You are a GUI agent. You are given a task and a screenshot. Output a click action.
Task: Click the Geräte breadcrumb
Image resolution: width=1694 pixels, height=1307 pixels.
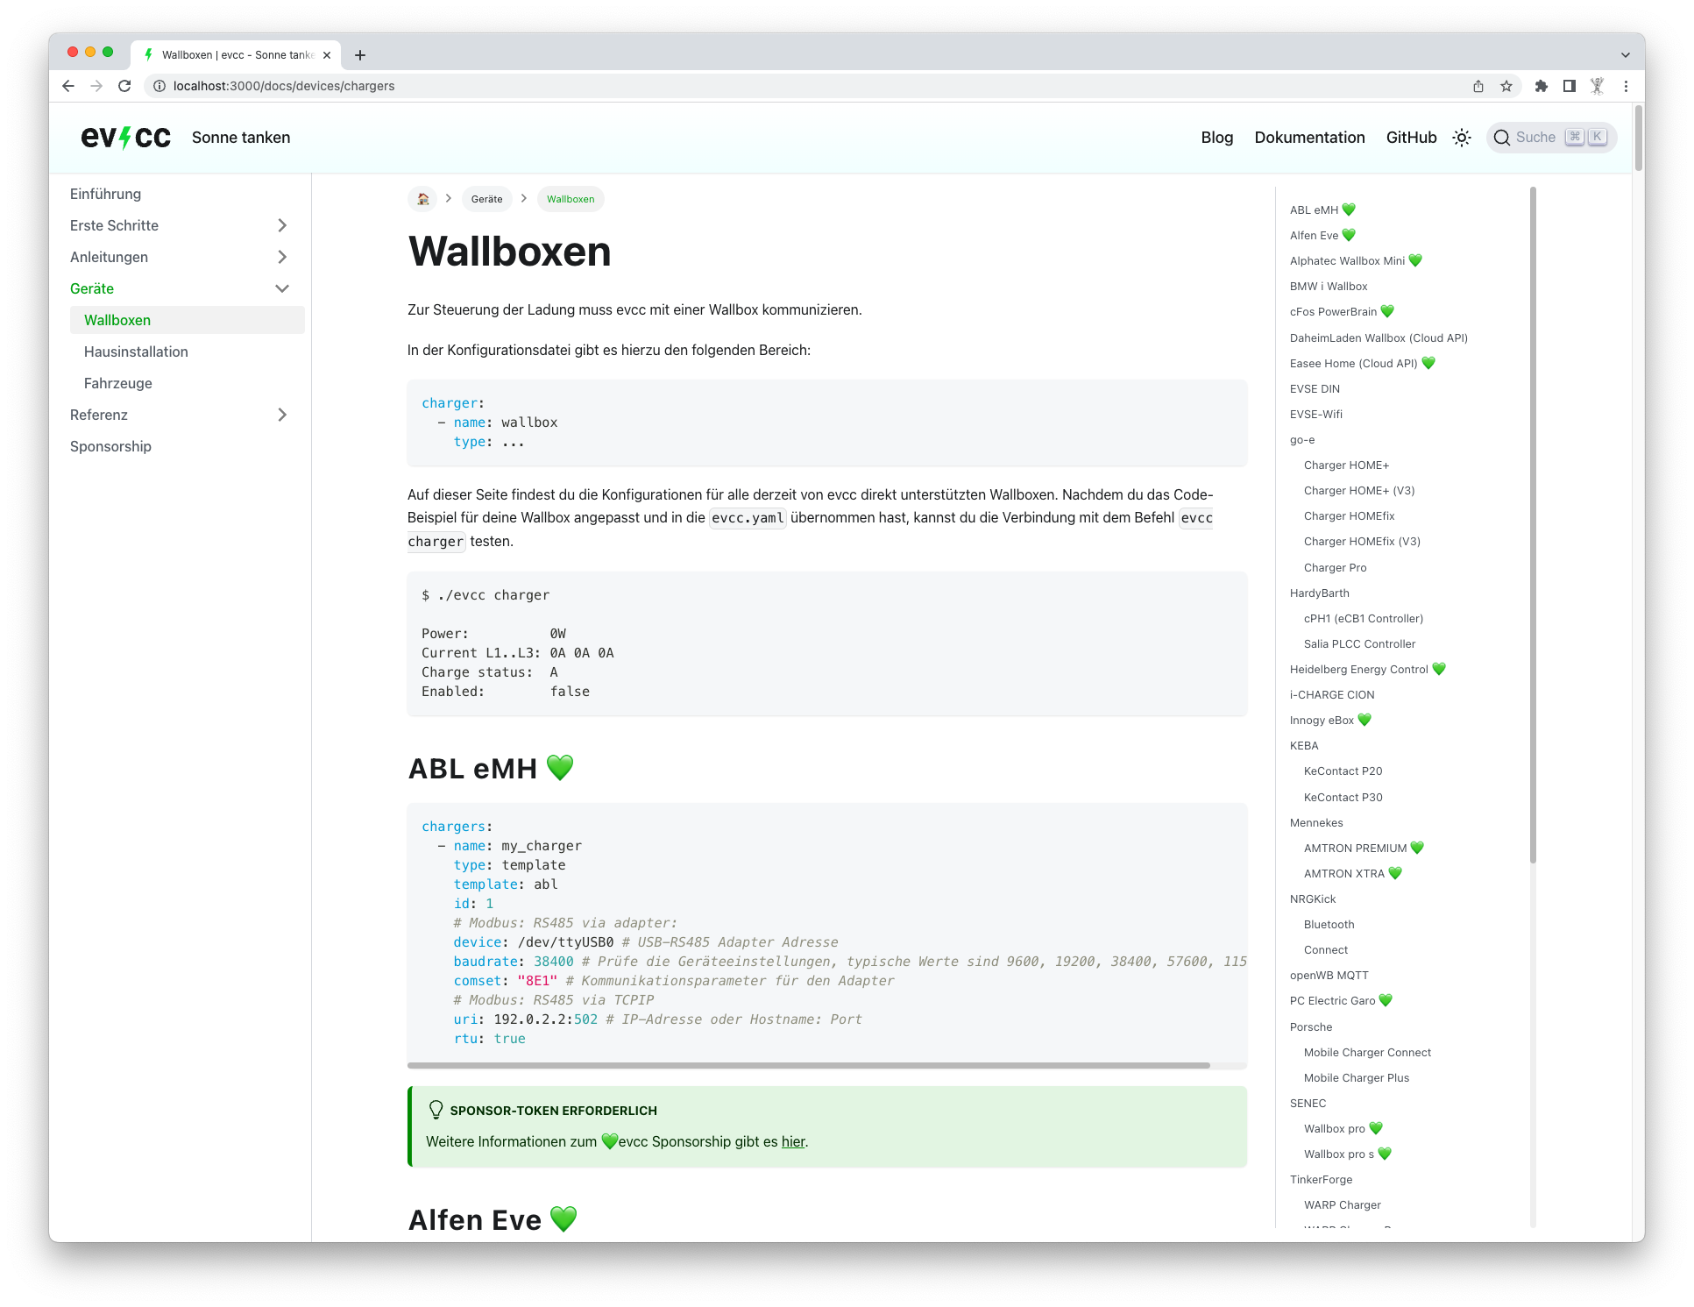click(486, 199)
